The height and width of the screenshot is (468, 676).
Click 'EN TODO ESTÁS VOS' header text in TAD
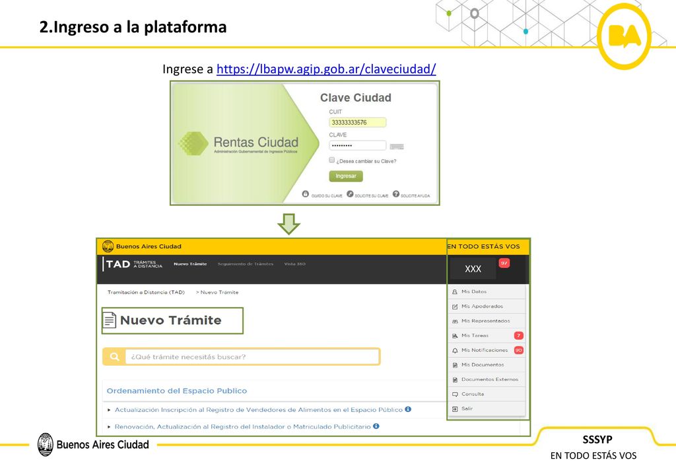483,246
